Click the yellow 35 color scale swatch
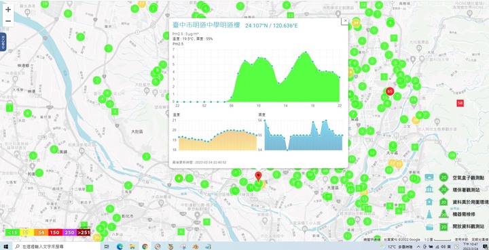The image size is (489, 250). (26, 232)
